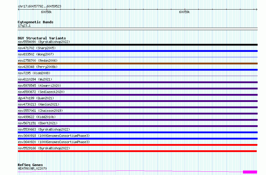Screen dimensions: 266x175
Task: Click the nsv428348 (Perry2008b) label
Action: 38,67
